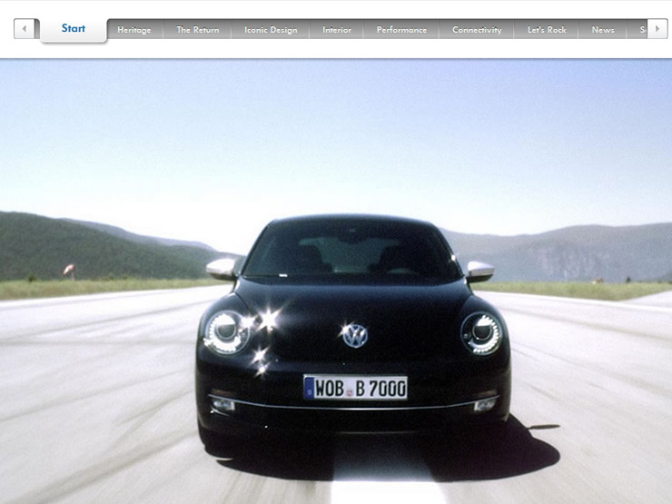Image resolution: width=672 pixels, height=504 pixels.
Task: Open the Interior tab
Action: coord(336,30)
